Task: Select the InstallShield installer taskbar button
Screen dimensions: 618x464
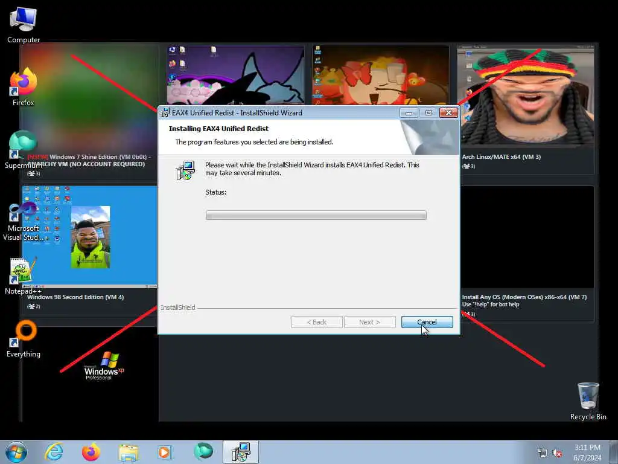Action: 240,452
